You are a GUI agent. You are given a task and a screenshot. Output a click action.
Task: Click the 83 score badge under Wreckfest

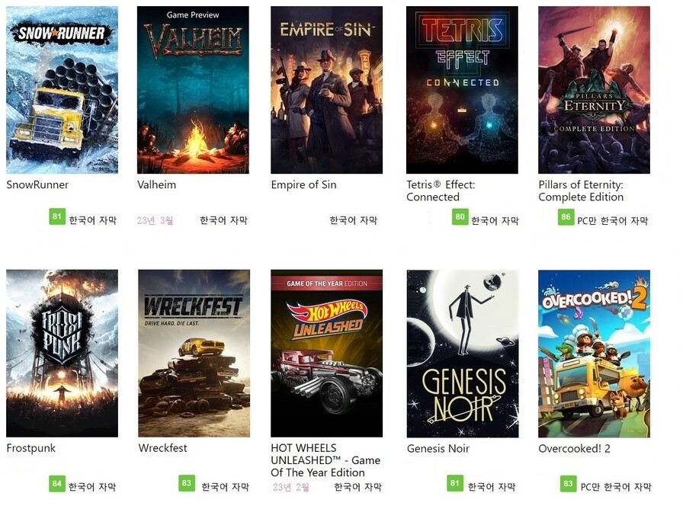coord(187,483)
